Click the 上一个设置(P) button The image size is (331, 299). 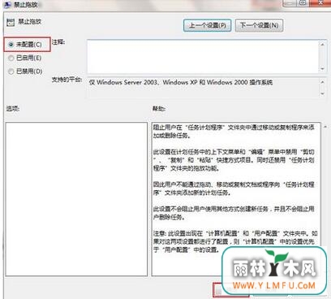pos(207,25)
